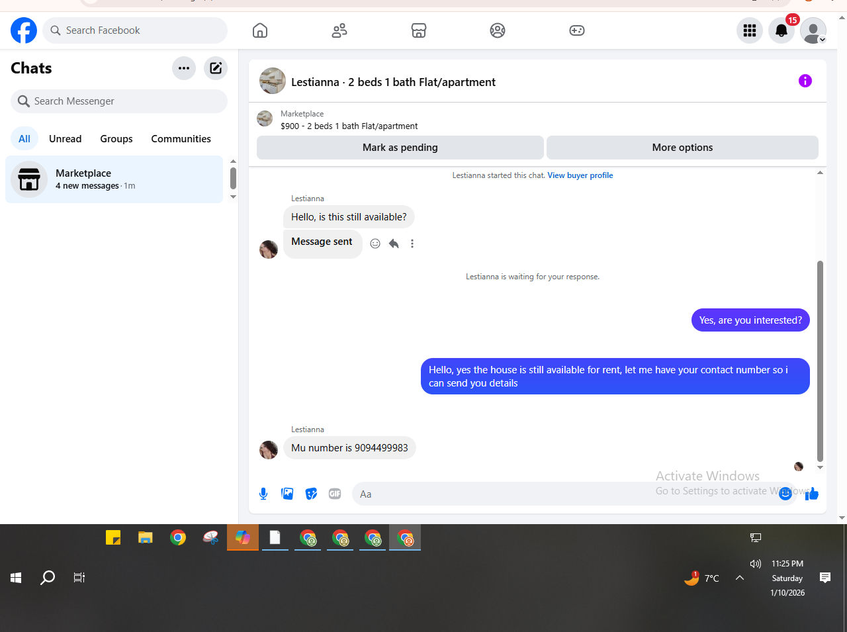
Task: Click the Lestianna listing thumbnail in the chat header
Action: (x=273, y=81)
